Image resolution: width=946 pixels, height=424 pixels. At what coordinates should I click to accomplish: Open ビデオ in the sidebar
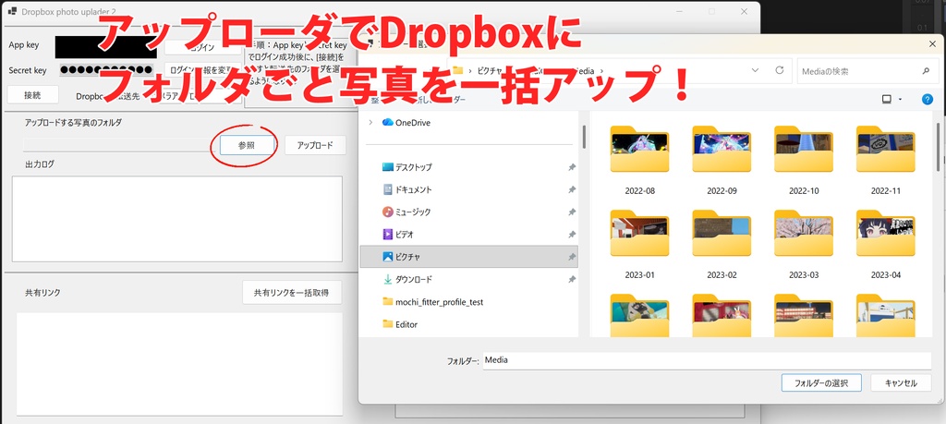(x=397, y=234)
